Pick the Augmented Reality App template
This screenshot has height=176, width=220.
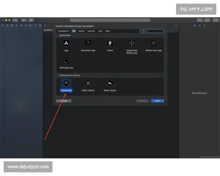(x=132, y=43)
